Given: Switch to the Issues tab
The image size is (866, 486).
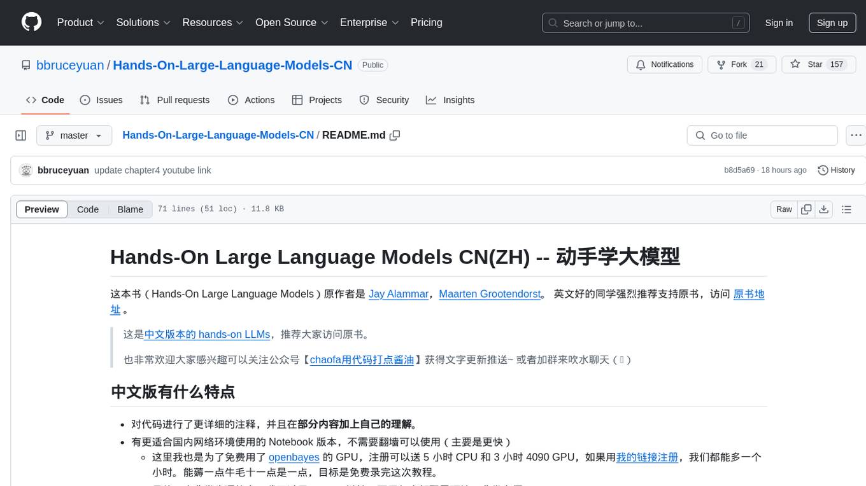Looking at the screenshot, I should pyautogui.click(x=101, y=100).
